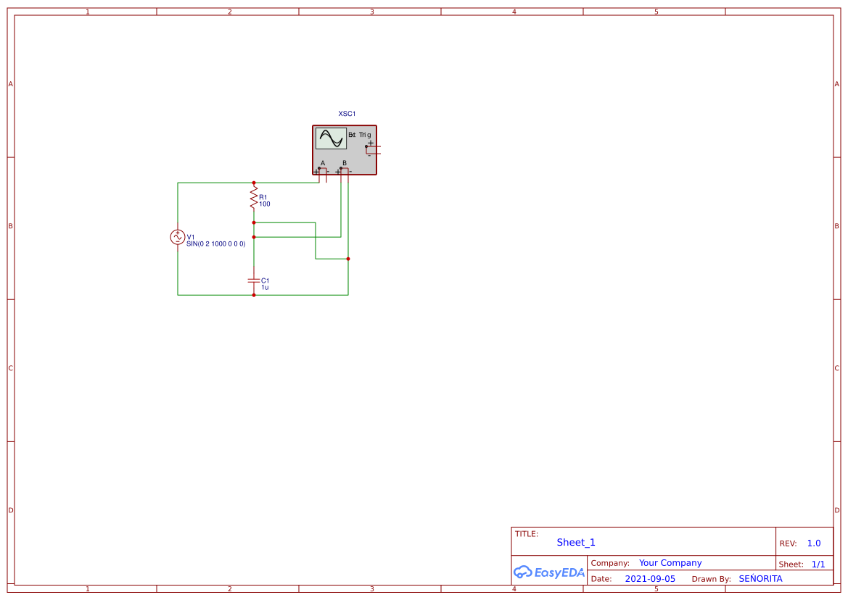
Task: Click the row label B on the left border
Action: pyautogui.click(x=9, y=226)
